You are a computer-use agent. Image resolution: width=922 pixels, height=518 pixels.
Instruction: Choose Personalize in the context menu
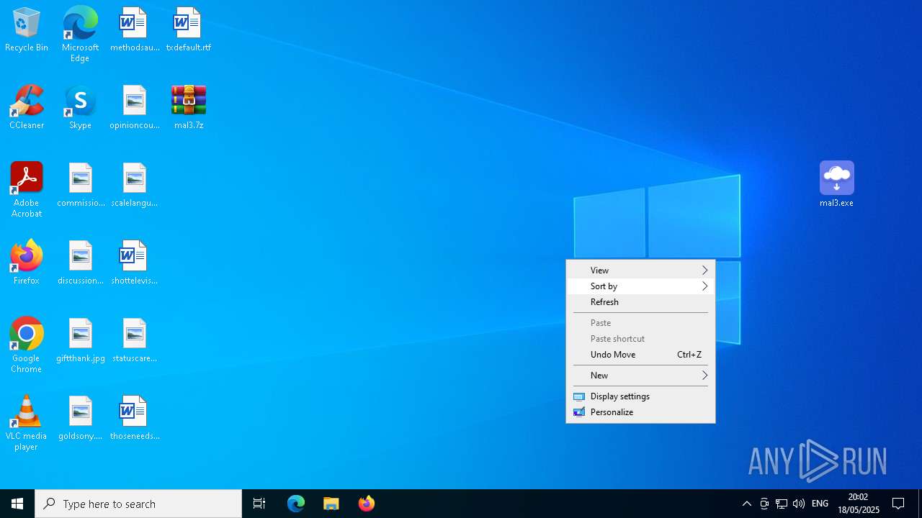pyautogui.click(x=640, y=412)
